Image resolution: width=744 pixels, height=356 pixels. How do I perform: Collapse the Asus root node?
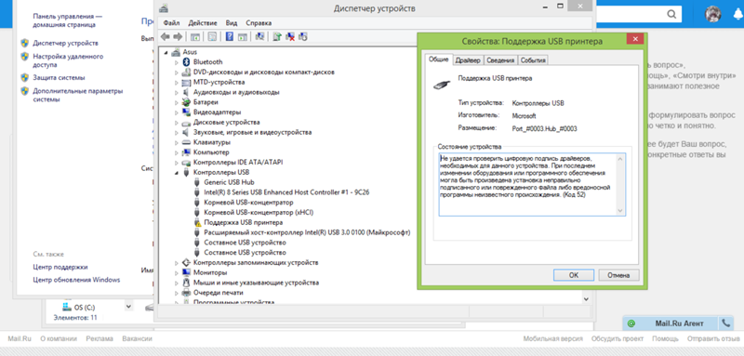point(166,52)
